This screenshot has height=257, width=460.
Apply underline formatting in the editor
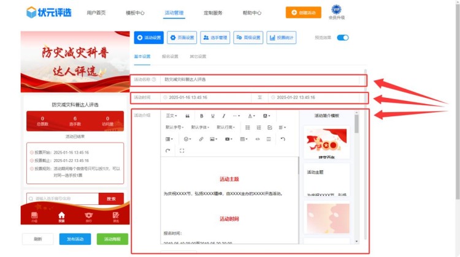pyautogui.click(x=213, y=116)
